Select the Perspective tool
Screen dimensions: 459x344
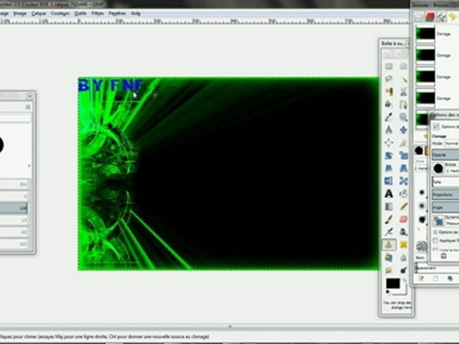[x=404, y=168]
